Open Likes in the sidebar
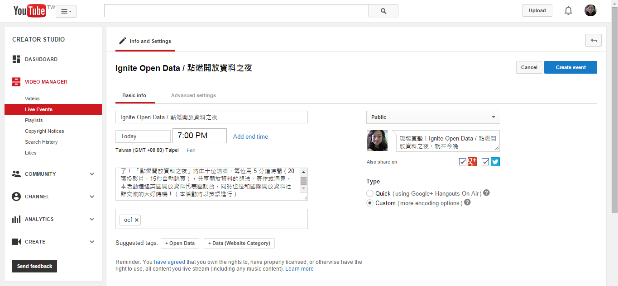 point(31,153)
